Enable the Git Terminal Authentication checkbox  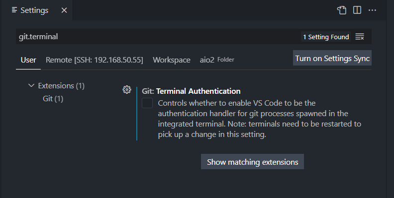click(147, 103)
